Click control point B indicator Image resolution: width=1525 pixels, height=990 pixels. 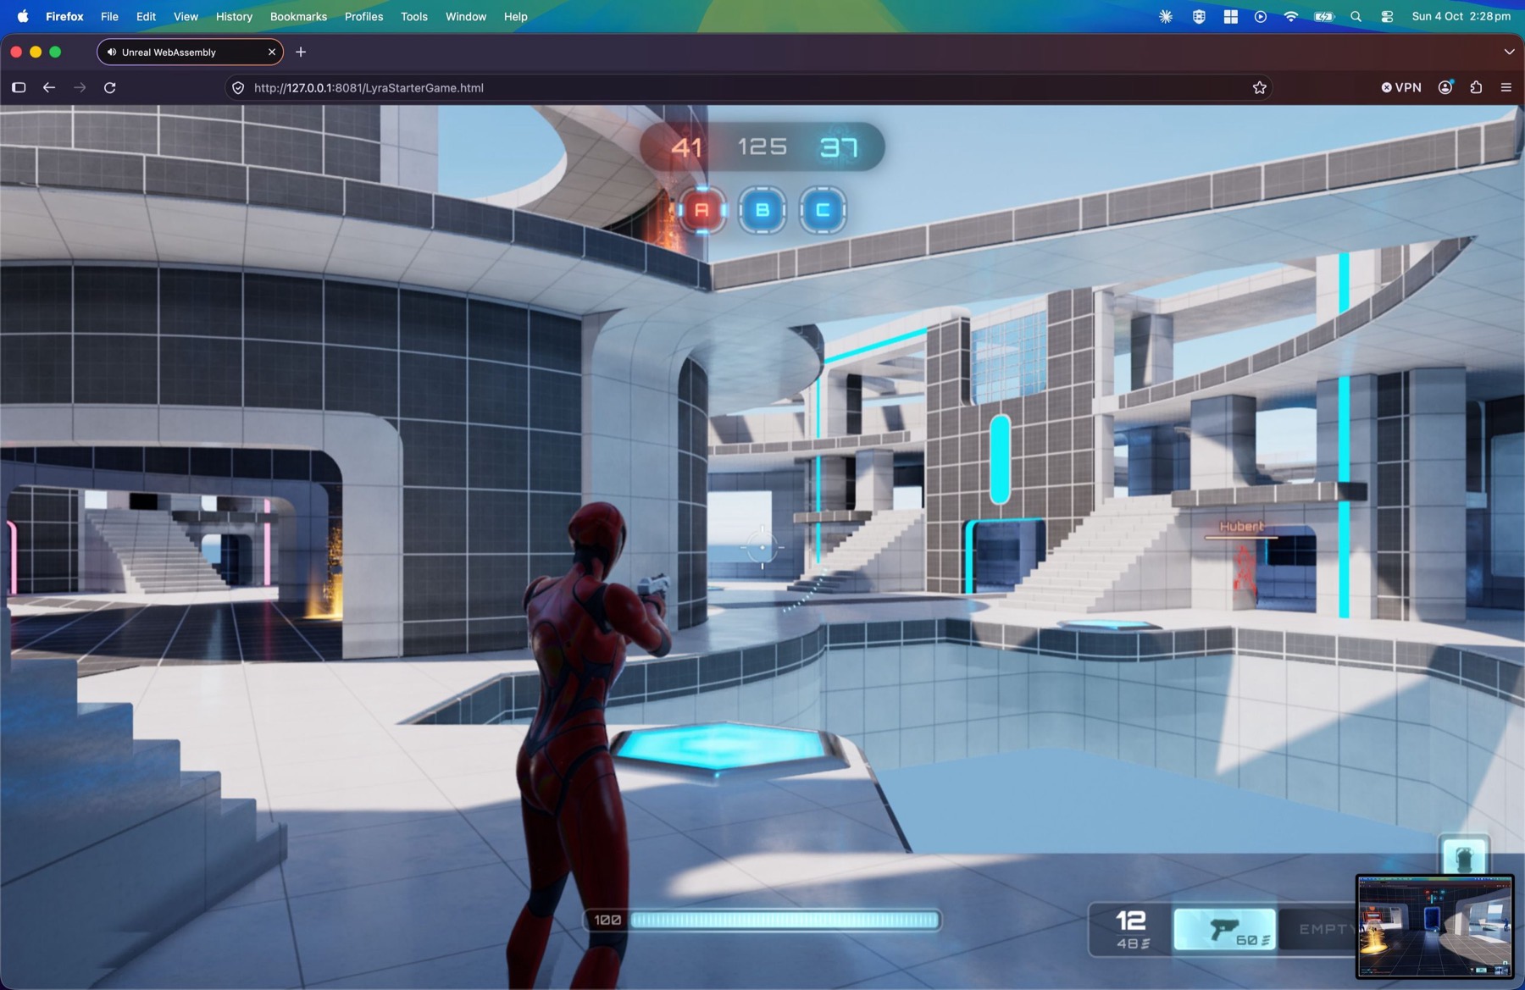[x=762, y=210]
